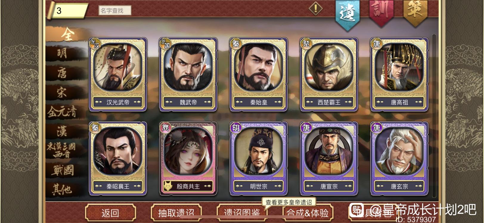Switch to the 明 dynasty tab

click(x=62, y=54)
